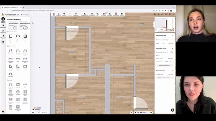This screenshot has height=121, width=216.
Task: Click the 'Создать комнату' panel heading
Action: (x=14, y=19)
